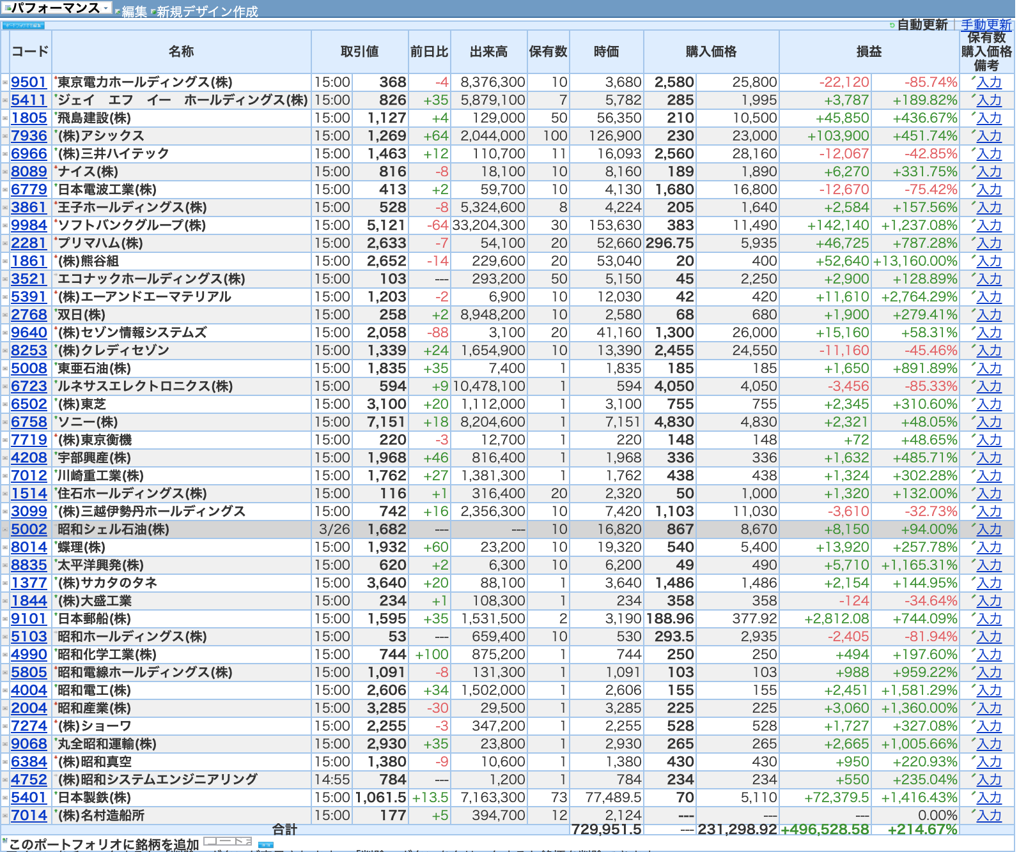This screenshot has width=1019, height=852.
Task: Open stock code link 7719
Action: coord(29,440)
